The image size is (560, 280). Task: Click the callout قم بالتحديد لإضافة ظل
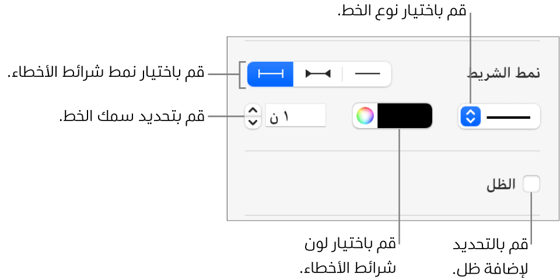point(491,256)
